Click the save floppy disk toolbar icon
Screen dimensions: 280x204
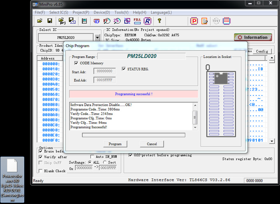[x=50, y=21]
